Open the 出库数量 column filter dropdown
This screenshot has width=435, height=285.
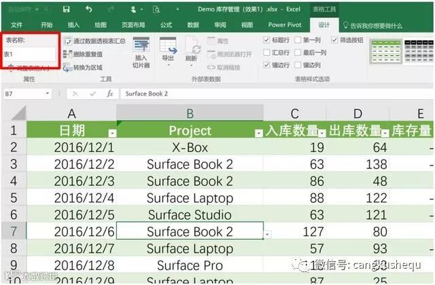[x=385, y=134]
